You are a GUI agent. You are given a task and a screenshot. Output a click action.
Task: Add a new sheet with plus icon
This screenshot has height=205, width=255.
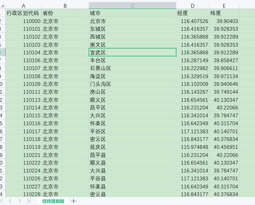pyautogui.click(x=74, y=201)
